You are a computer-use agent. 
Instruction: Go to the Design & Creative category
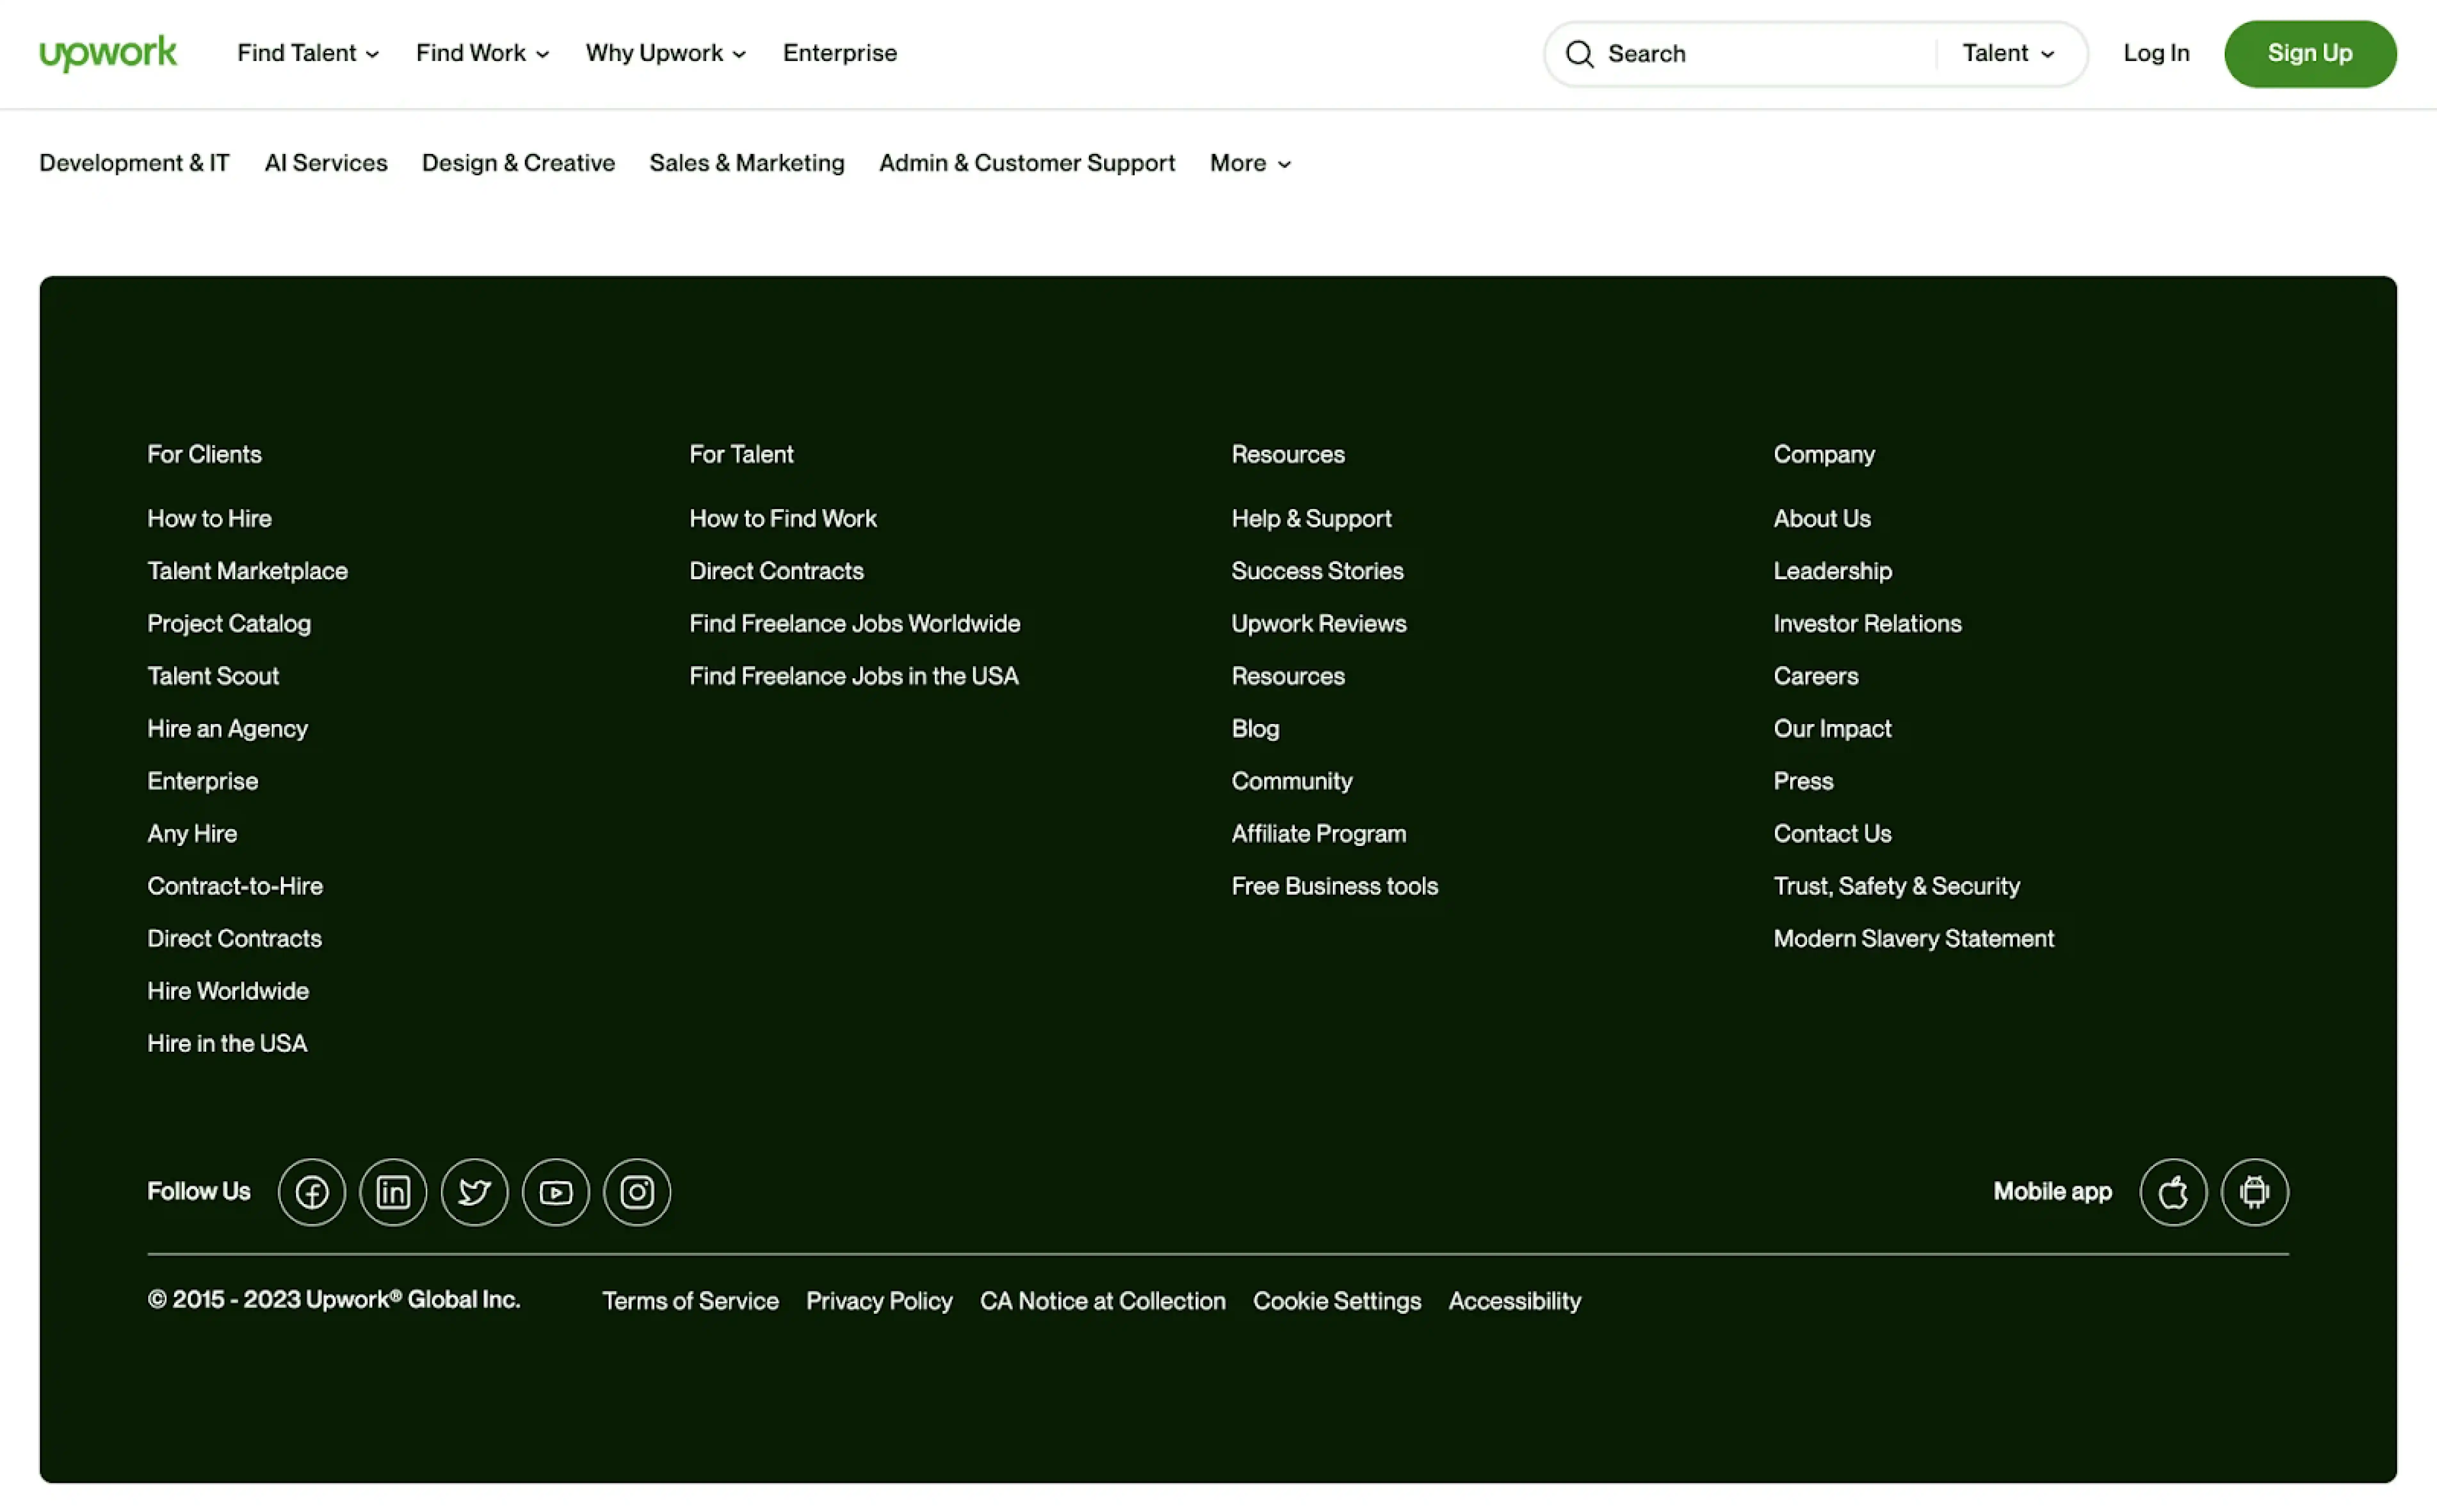518,163
